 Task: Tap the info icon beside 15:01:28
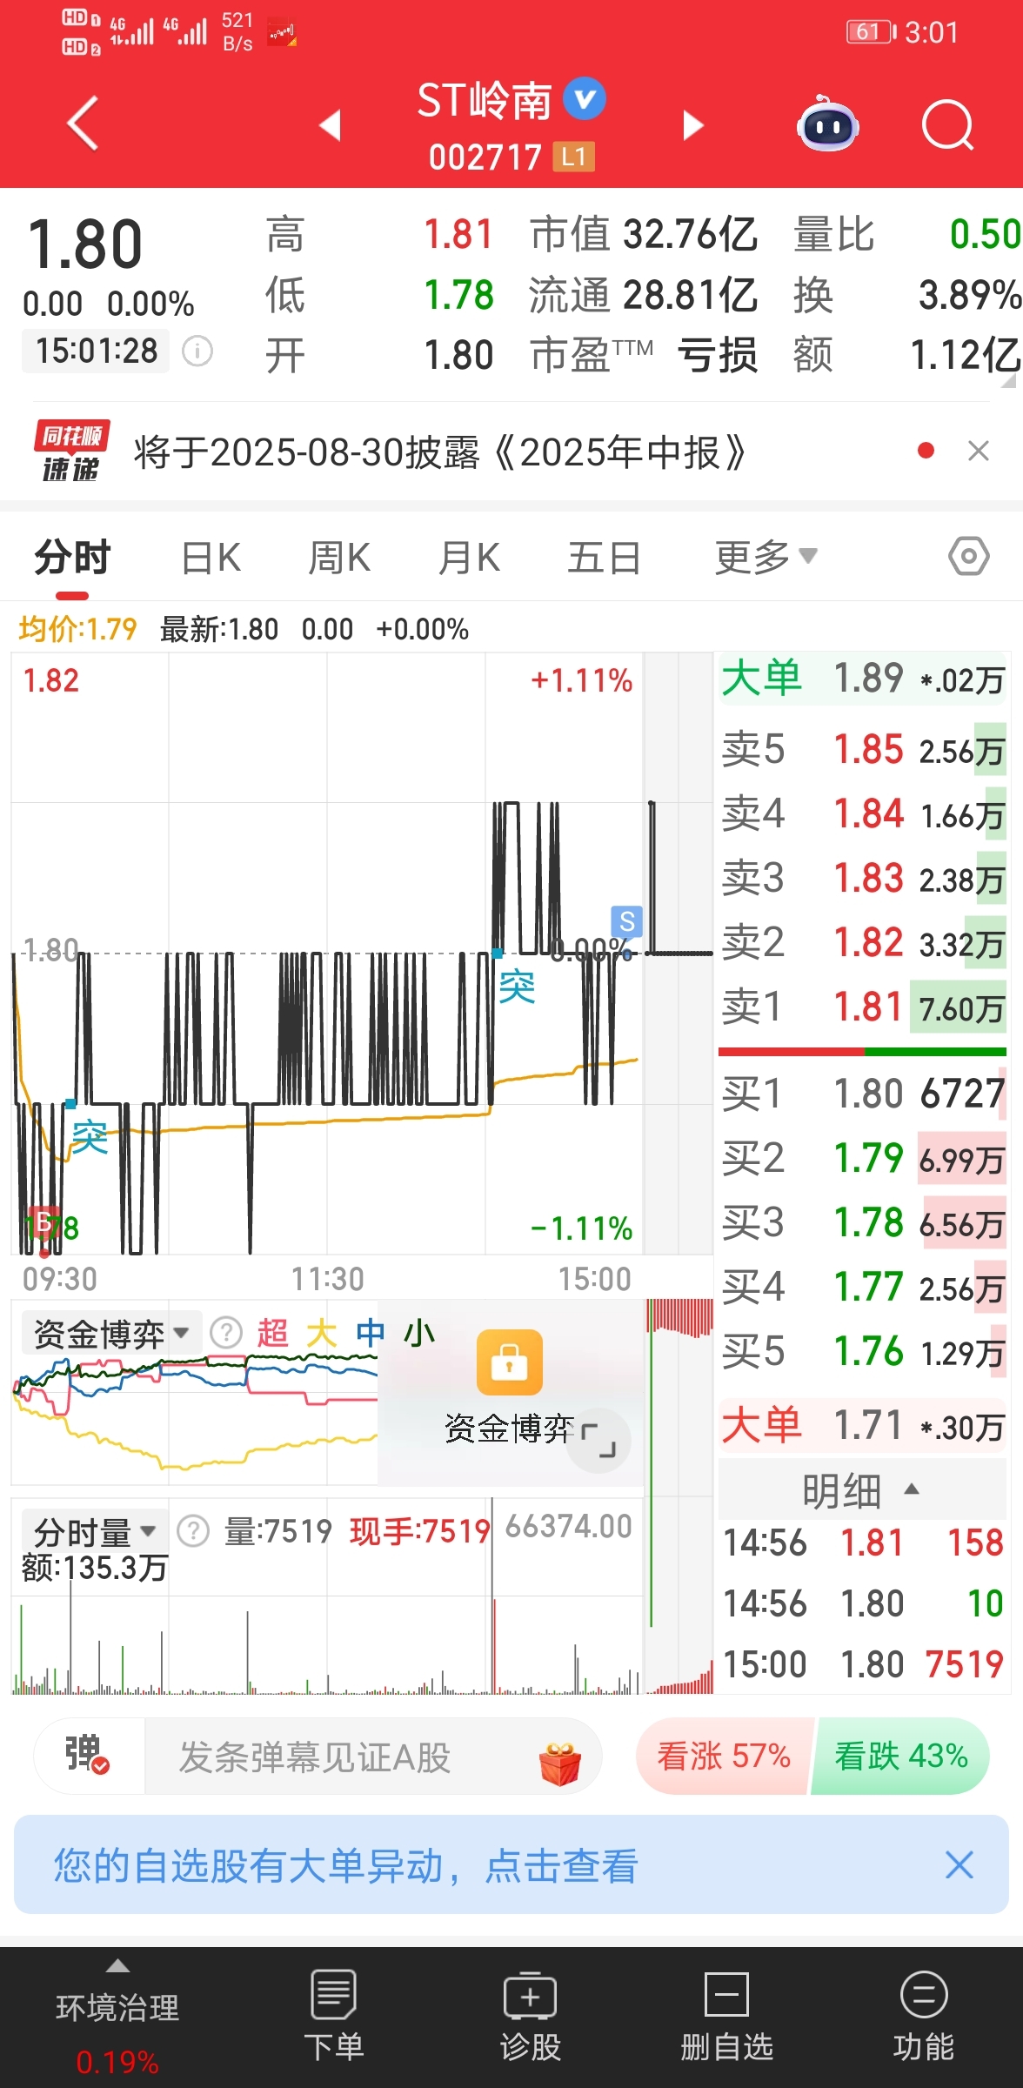coord(197,351)
